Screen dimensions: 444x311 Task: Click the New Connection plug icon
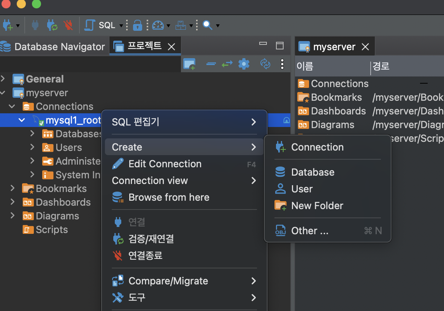click(7, 25)
